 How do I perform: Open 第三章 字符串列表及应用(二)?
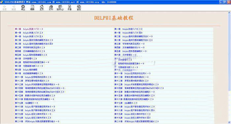click(x=30, y=48)
